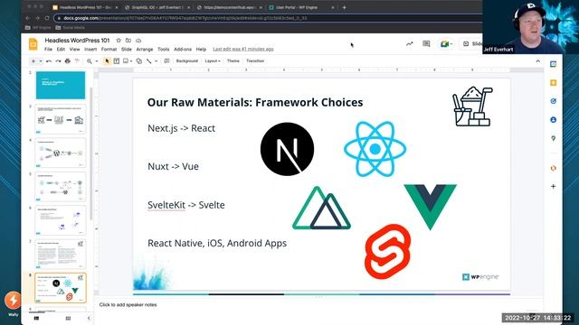Open the Social Media bookmarks folder

click(71, 28)
